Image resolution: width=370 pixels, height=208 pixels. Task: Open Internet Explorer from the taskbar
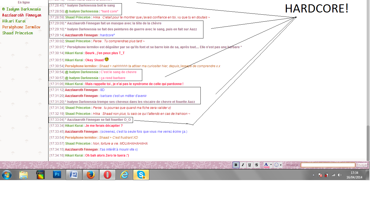pos(124,175)
